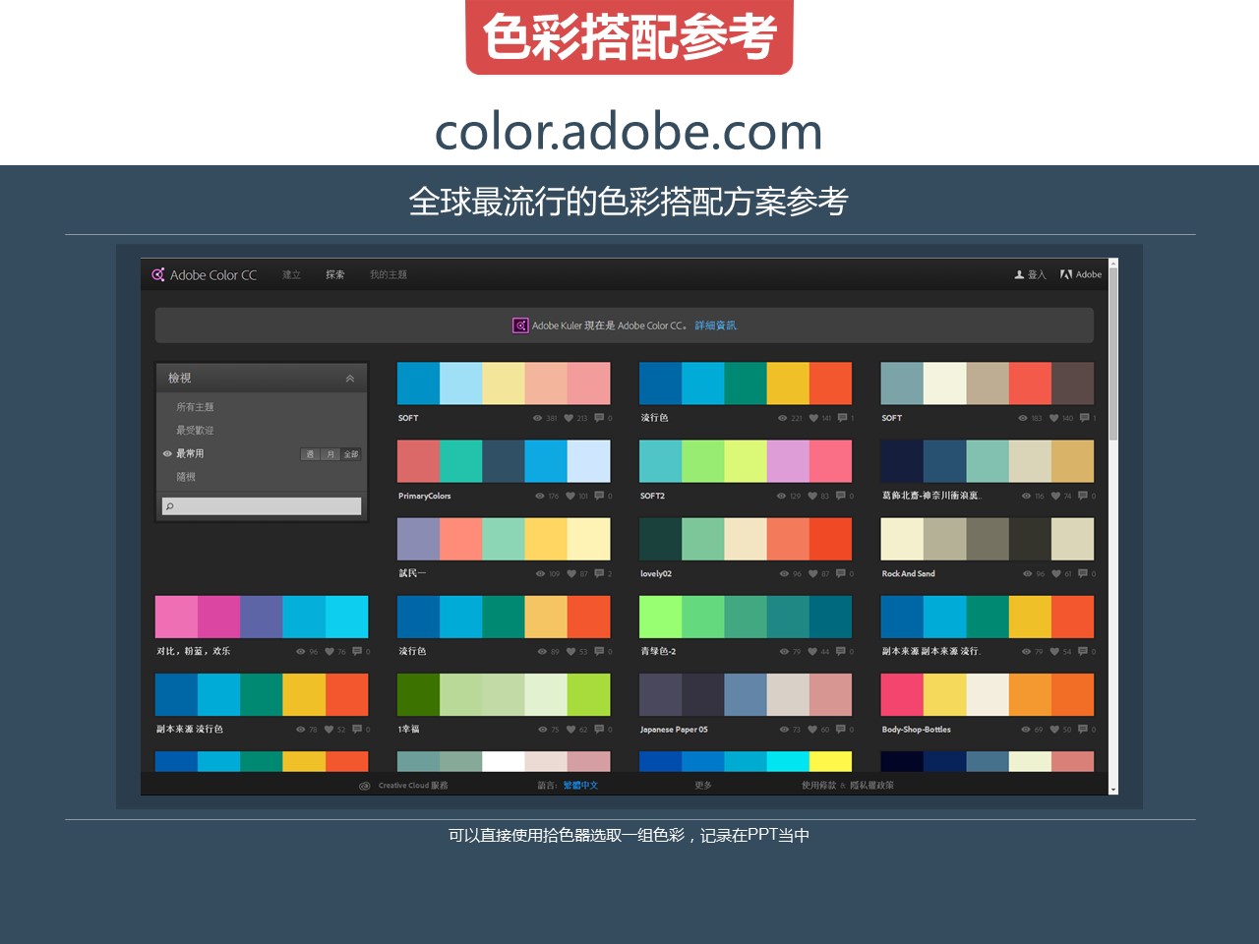The image size is (1259, 944).
Task: Click the Body-Shop-Bottles theme name
Action: click(x=917, y=730)
